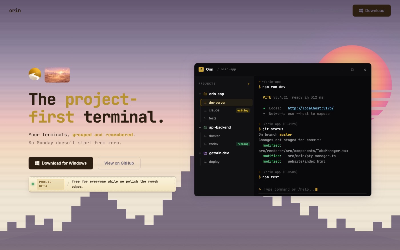Click the terminal prompt icon beside docker

pyautogui.click(x=205, y=136)
